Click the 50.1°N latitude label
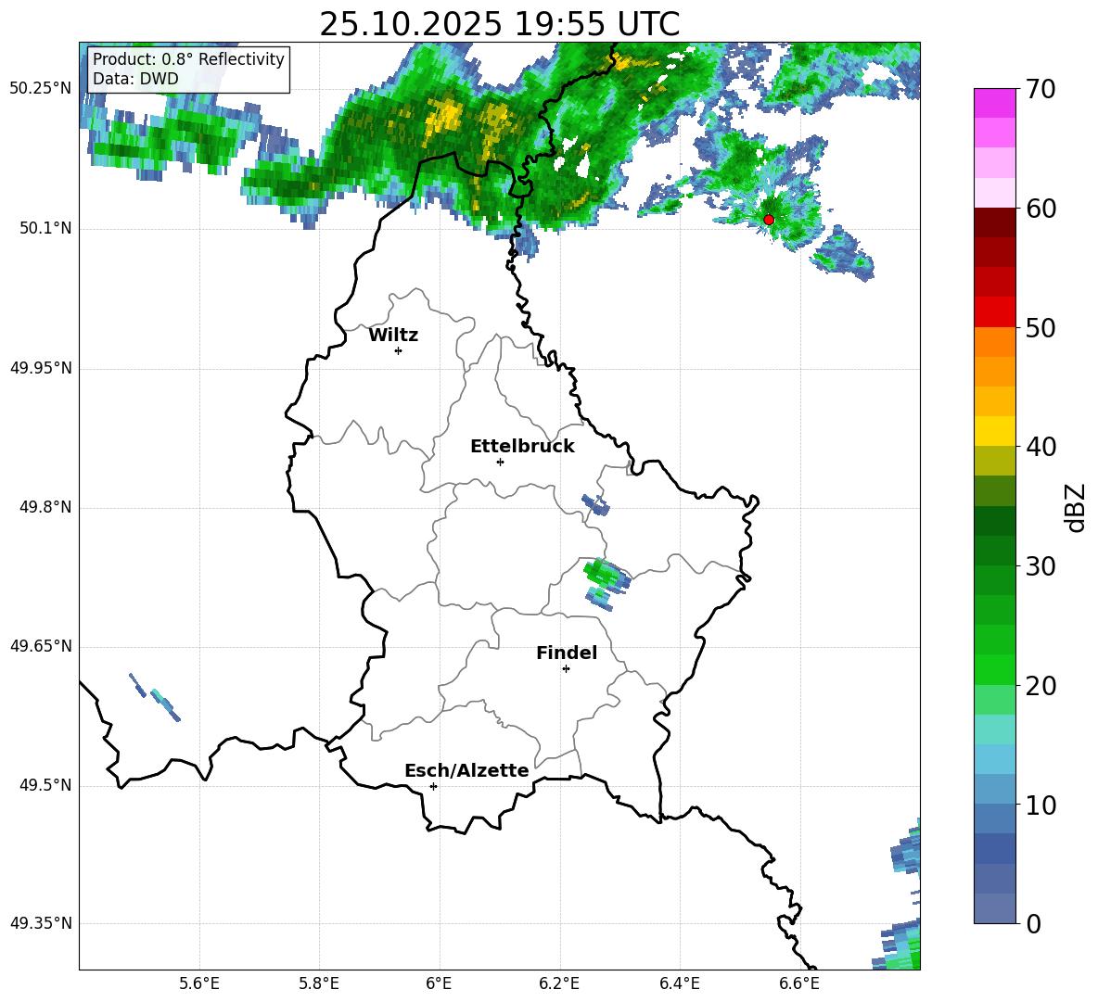 coord(46,229)
